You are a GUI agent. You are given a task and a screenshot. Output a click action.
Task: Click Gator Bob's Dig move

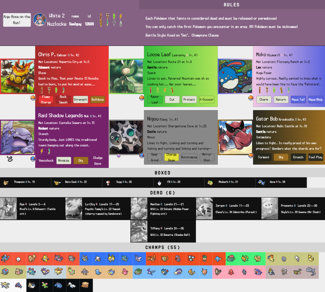pyautogui.click(x=281, y=157)
